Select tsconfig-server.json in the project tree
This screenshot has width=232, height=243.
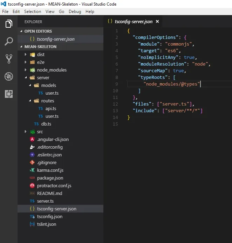pos(60,209)
